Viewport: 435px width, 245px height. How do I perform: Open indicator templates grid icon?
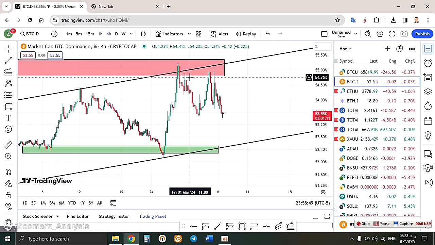199,34
